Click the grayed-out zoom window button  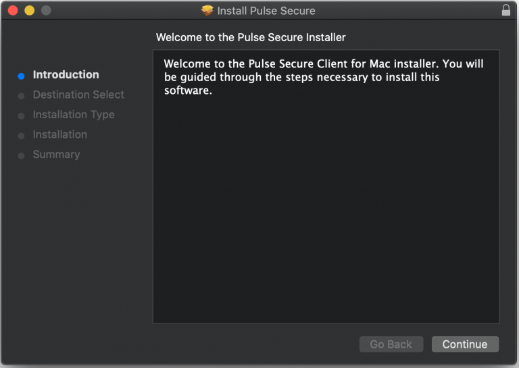pos(46,11)
